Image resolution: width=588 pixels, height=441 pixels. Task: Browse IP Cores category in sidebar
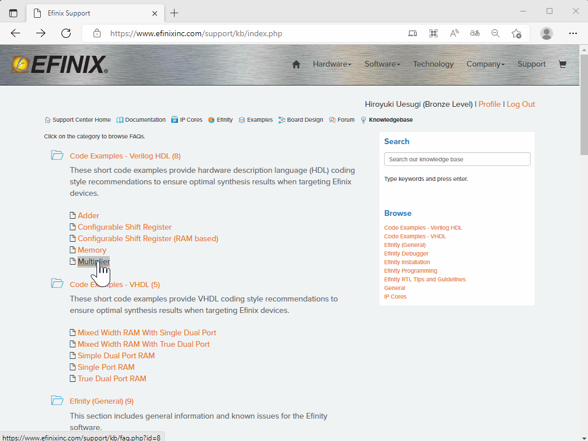coord(395,297)
